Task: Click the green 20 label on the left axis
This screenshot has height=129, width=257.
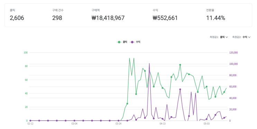Action: point(26,107)
